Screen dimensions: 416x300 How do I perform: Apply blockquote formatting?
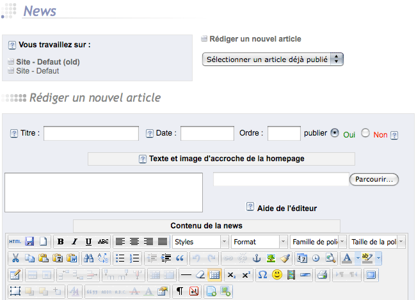(x=180, y=258)
